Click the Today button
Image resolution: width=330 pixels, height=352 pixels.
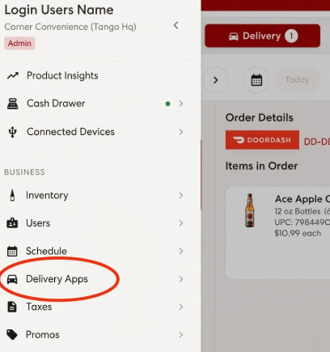pos(297,80)
